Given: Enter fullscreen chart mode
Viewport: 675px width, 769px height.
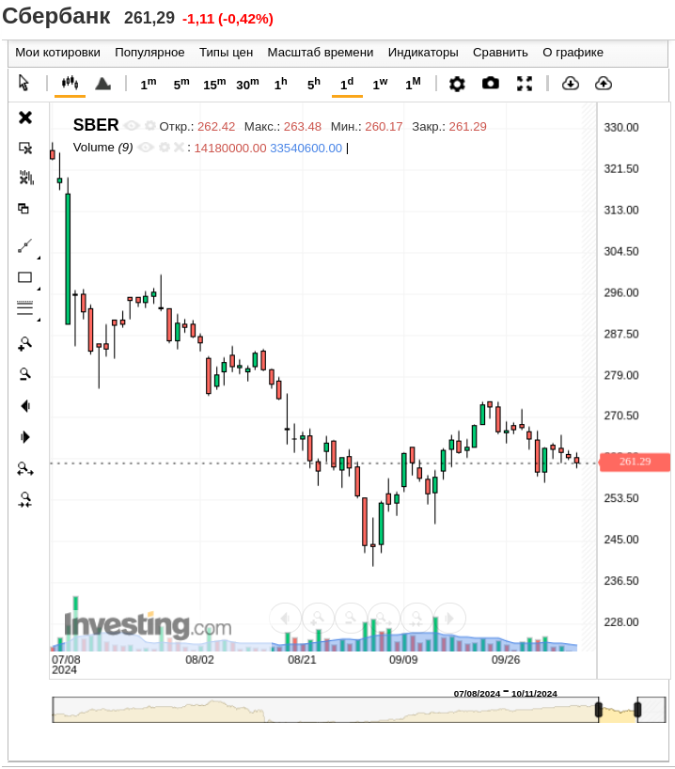Looking at the screenshot, I should click(525, 84).
